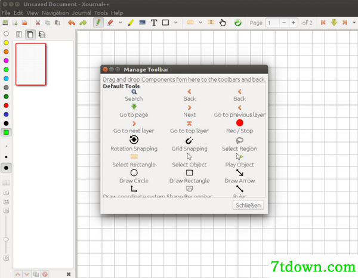
Task: Open the Help menu
Action: tap(117, 13)
